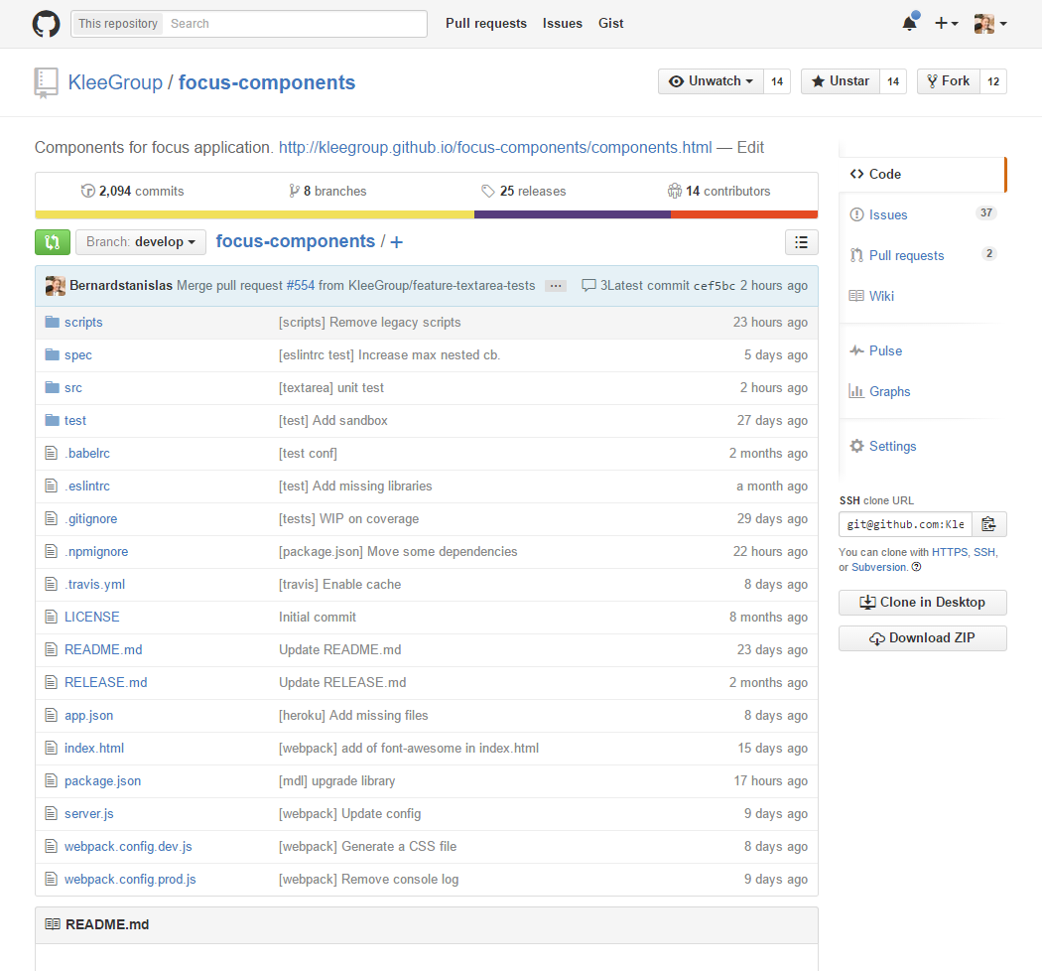Expand commit message ellipsis button
Viewport: 1042px width, 971px height.
click(556, 286)
